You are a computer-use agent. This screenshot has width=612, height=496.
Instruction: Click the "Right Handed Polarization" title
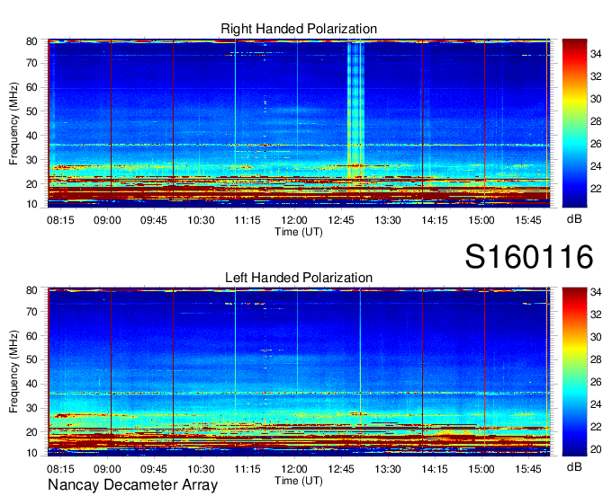coord(299,29)
